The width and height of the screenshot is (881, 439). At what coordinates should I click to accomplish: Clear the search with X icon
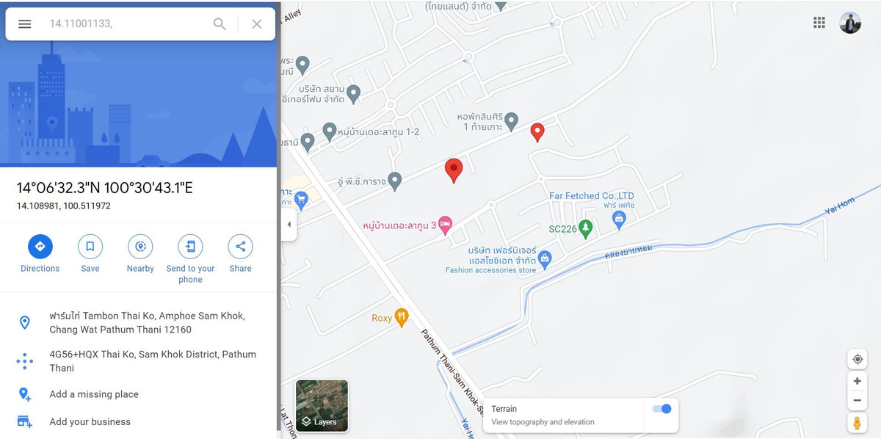[x=257, y=24]
